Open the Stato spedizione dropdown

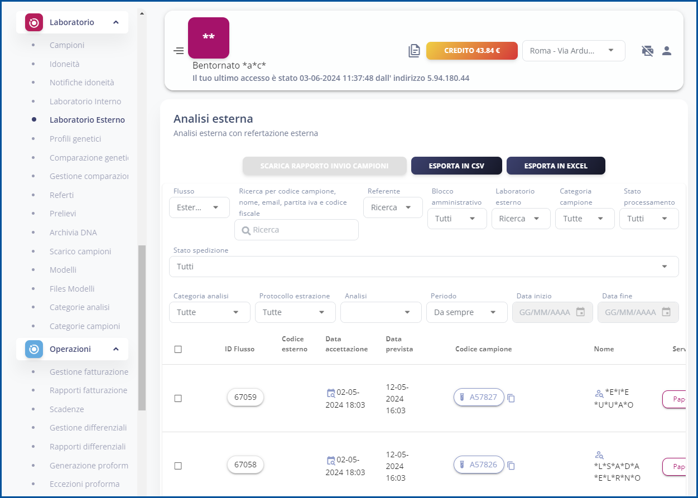423,267
